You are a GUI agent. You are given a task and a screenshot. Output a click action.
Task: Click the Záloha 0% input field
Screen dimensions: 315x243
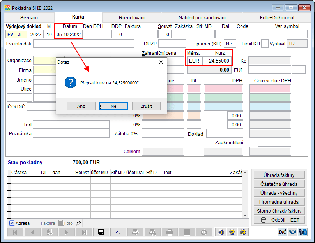click(x=163, y=134)
